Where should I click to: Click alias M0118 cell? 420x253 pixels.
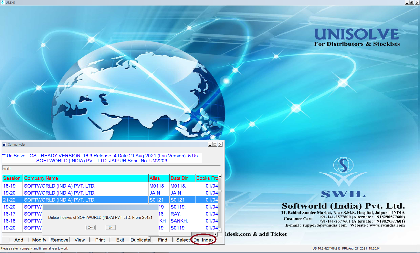pyautogui.click(x=159, y=186)
